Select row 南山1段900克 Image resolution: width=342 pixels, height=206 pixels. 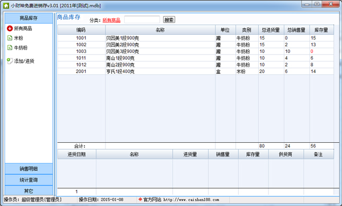pos(196,58)
